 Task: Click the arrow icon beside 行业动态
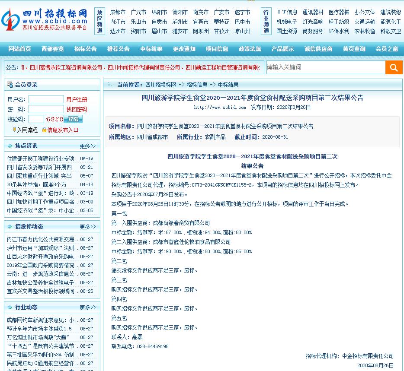click(x=10, y=308)
